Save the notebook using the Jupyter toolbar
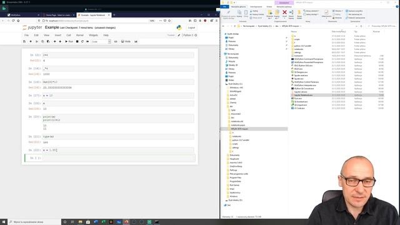The image size is (400, 225). tap(24, 41)
